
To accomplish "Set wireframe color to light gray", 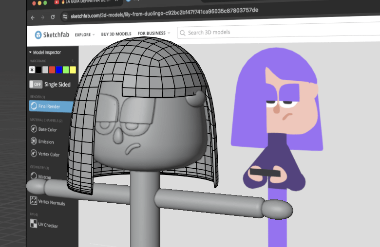I will (x=45, y=70).
